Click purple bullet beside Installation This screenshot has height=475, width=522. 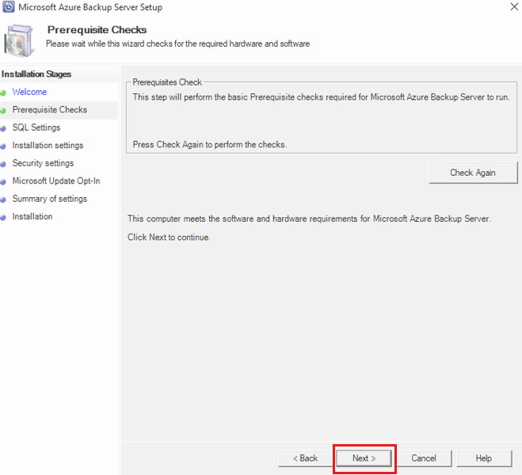click(x=3, y=218)
